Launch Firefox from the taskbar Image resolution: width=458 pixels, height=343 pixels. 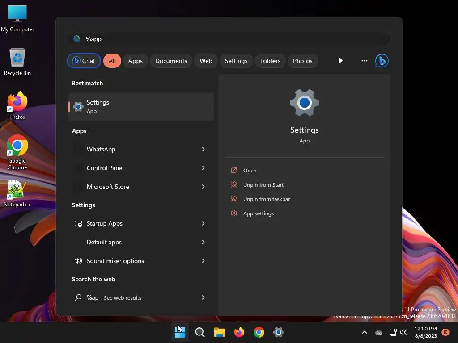[239, 332]
